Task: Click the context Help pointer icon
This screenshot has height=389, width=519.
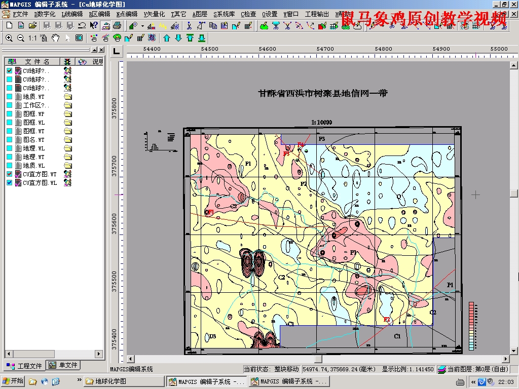Action: point(94,25)
